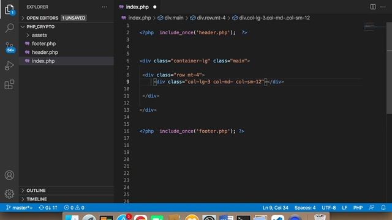The image size is (392, 220).
Task: Click the notifications bell in status bar
Action: 383,208
